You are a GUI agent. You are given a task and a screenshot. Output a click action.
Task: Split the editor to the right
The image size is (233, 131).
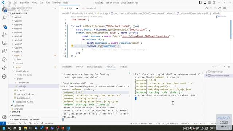point(224,8)
